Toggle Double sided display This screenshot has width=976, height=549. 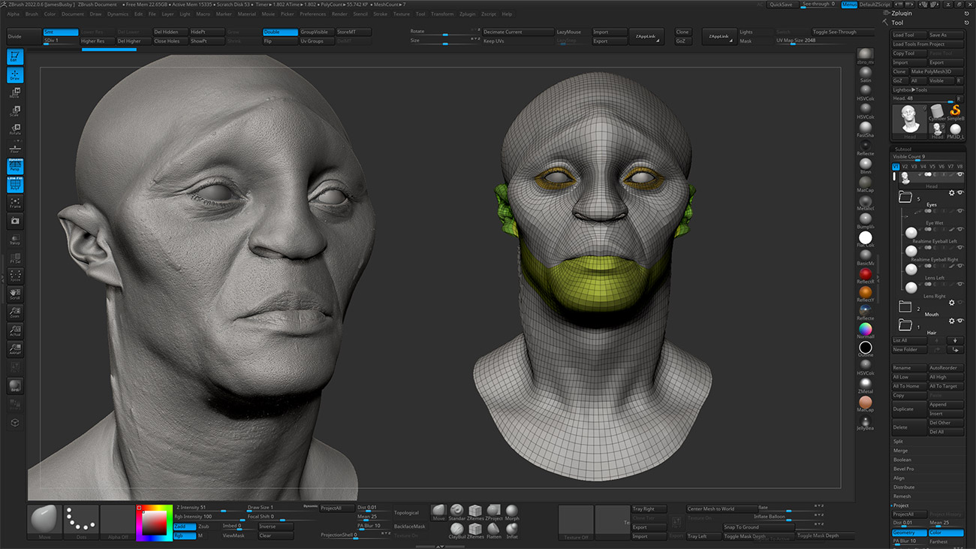[x=280, y=32]
